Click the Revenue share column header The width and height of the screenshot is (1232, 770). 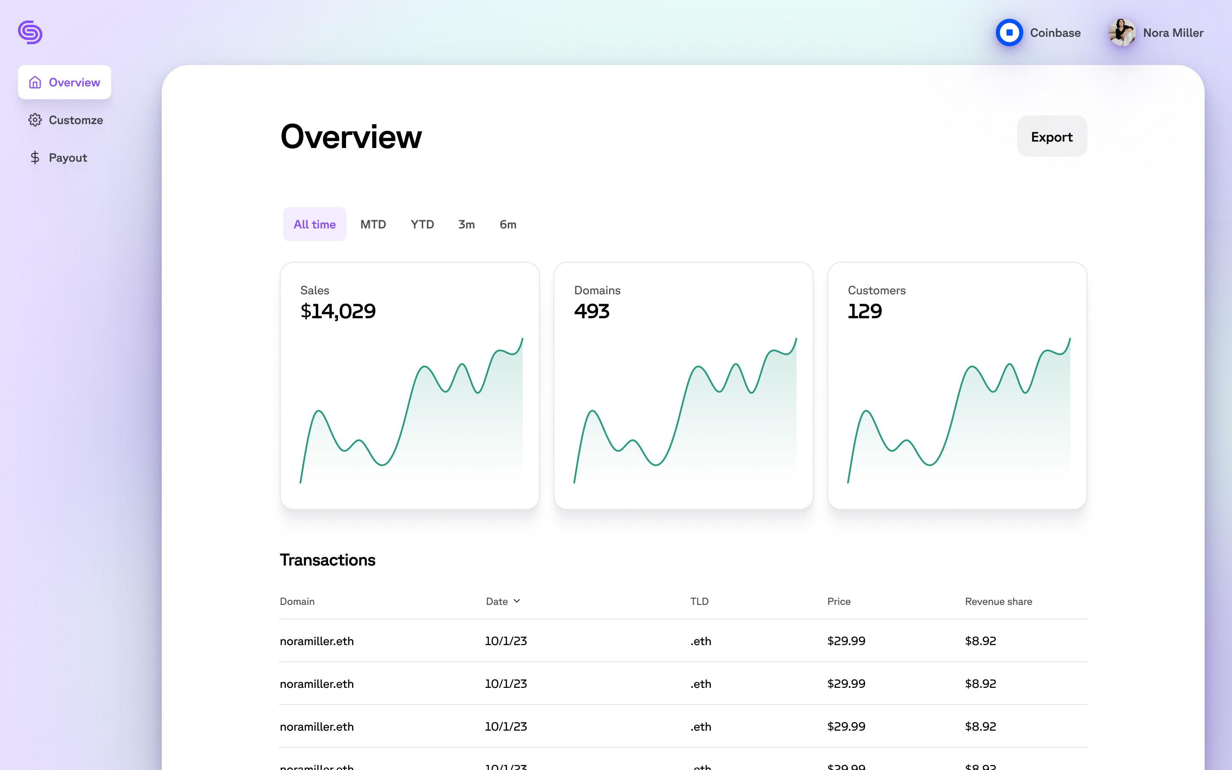[999, 601]
